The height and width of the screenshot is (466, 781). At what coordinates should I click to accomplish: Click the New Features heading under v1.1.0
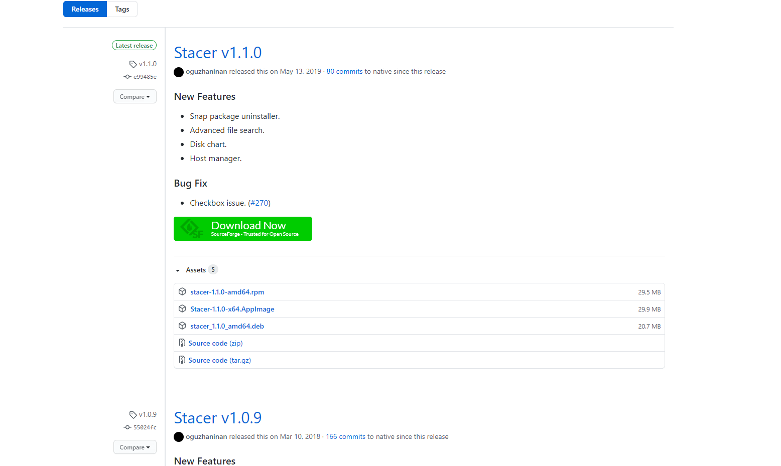[x=205, y=97]
